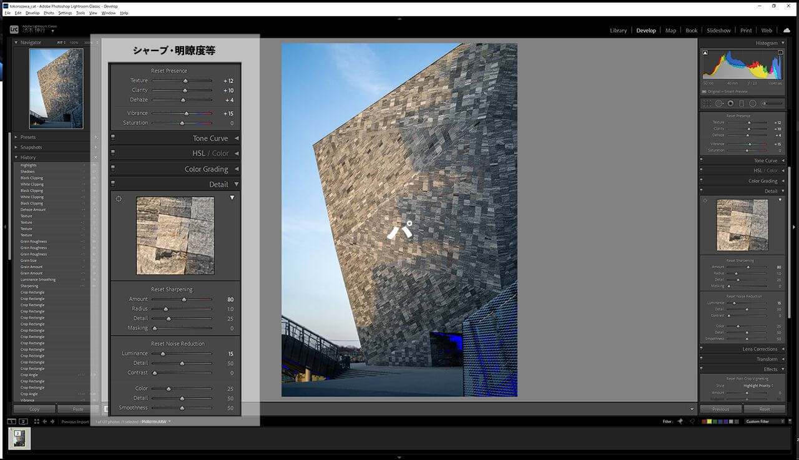
Task: Open the File menu
Action: (7, 12)
